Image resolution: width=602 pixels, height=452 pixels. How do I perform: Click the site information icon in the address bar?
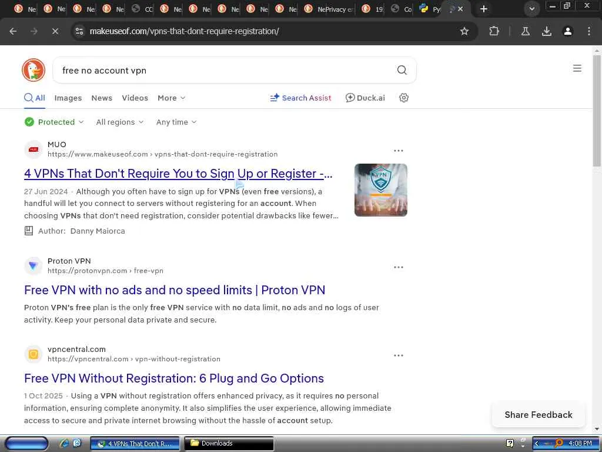tap(79, 31)
